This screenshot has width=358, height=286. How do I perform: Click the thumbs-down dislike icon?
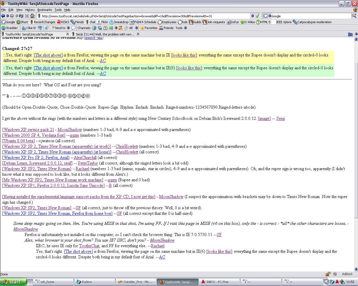click(40, 28)
